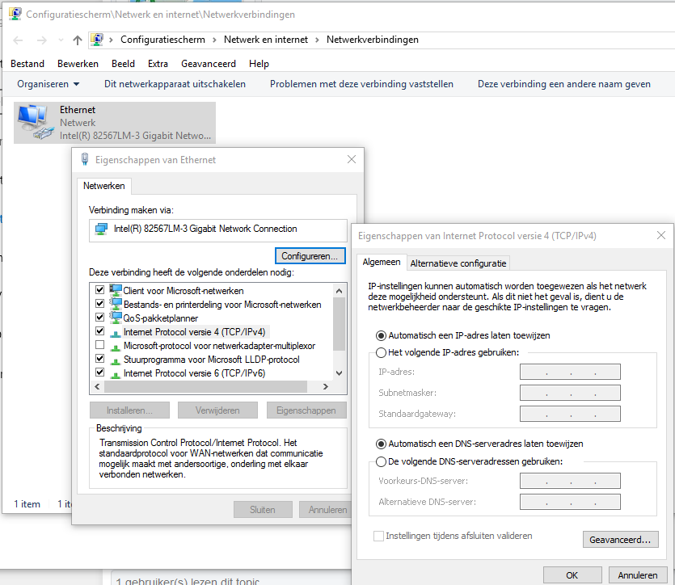Image resolution: width=675 pixels, height=585 pixels.
Task: Click the QoS-pakketplanner component icon
Action: [116, 318]
